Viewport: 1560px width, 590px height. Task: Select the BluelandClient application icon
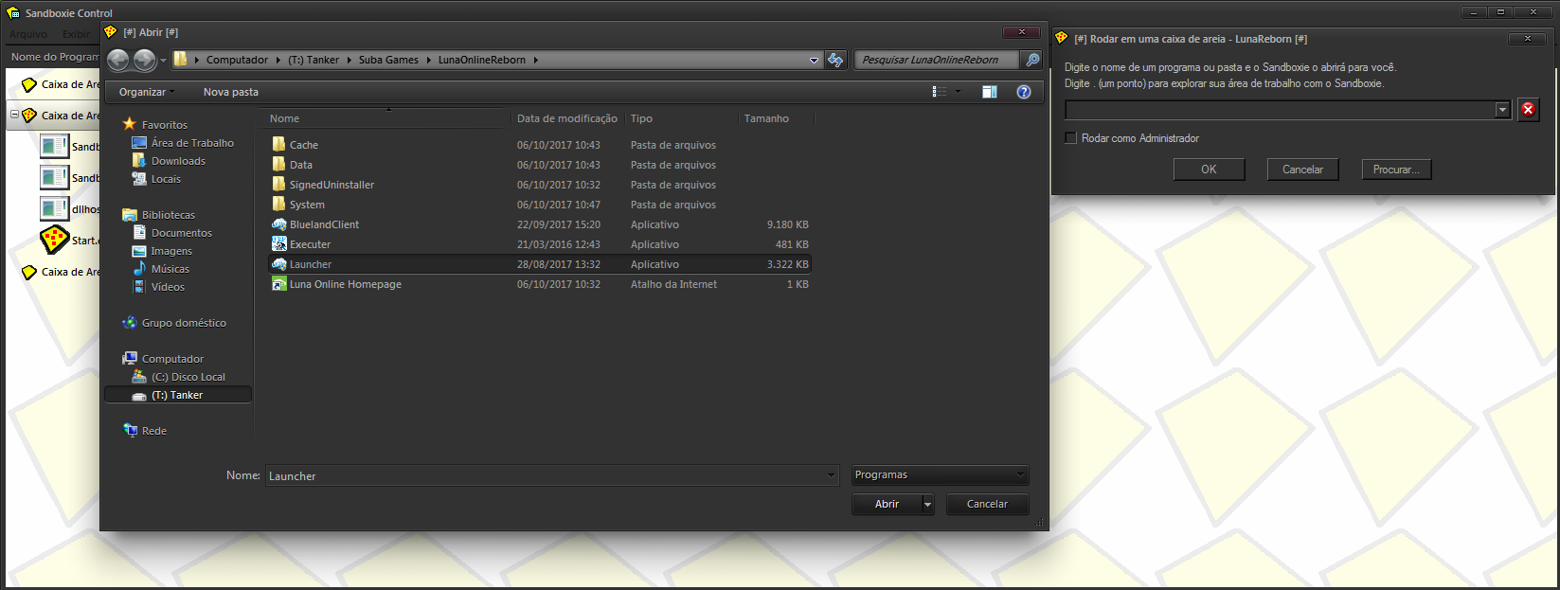(278, 224)
